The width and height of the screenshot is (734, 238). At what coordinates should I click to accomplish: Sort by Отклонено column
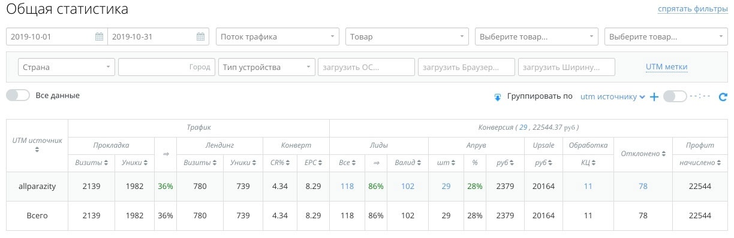click(664, 154)
